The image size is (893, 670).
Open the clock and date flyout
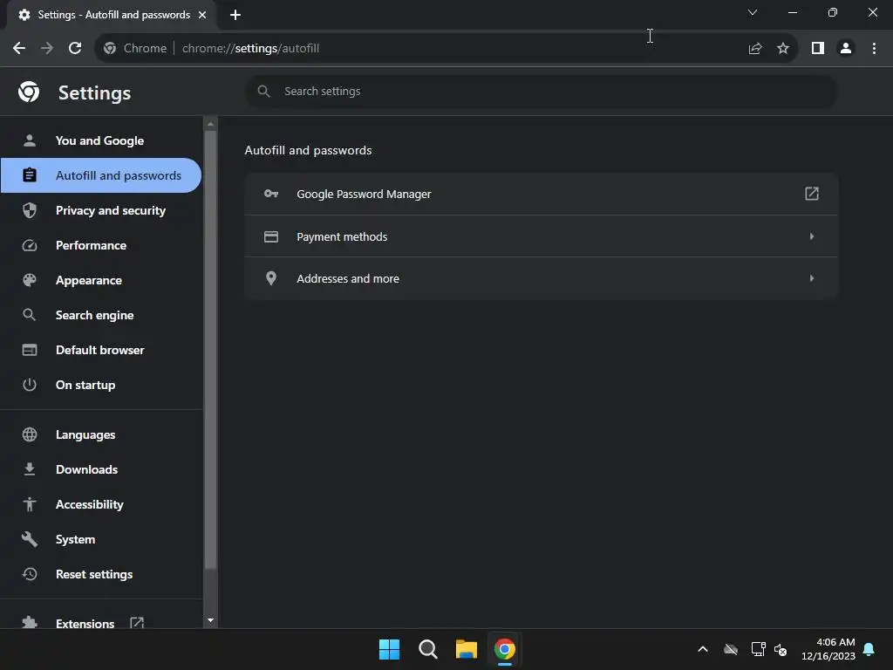click(828, 649)
